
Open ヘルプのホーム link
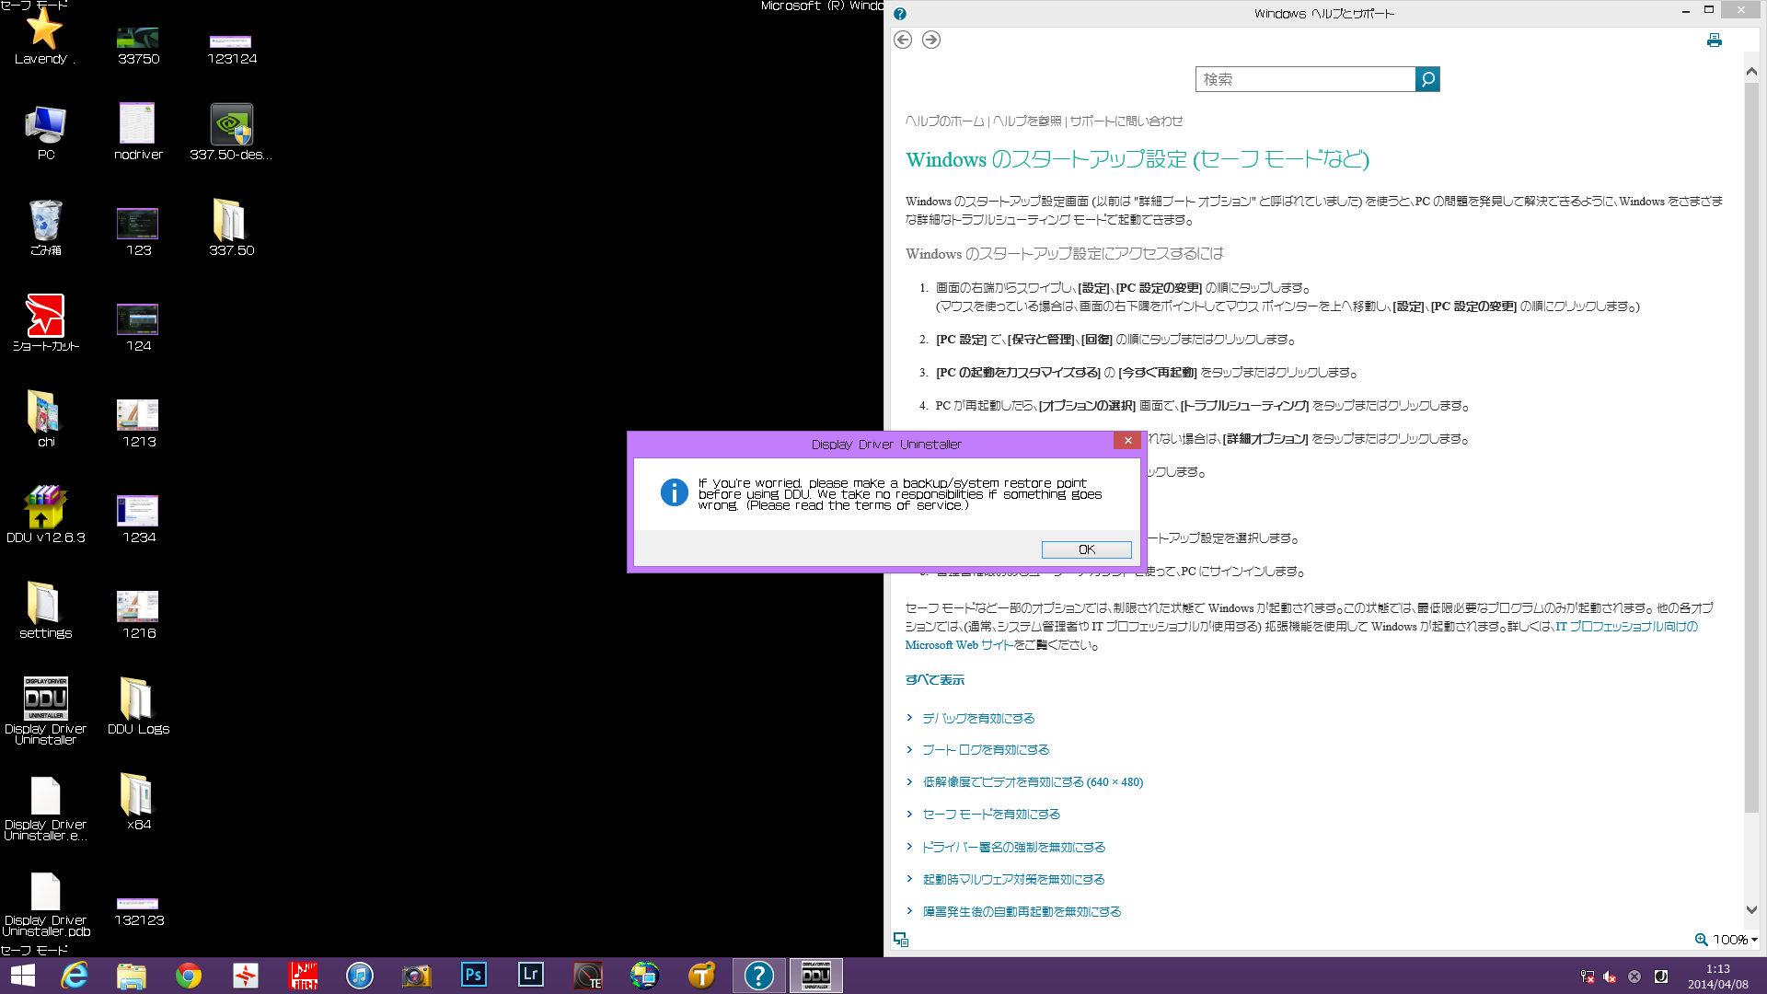[944, 121]
